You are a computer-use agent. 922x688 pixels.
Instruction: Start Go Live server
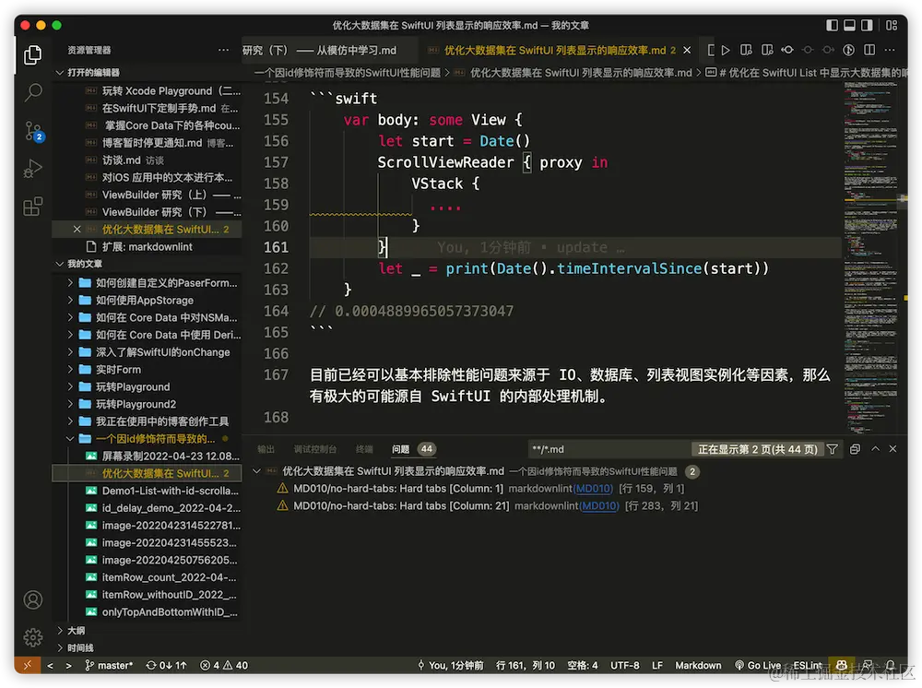tap(757, 666)
